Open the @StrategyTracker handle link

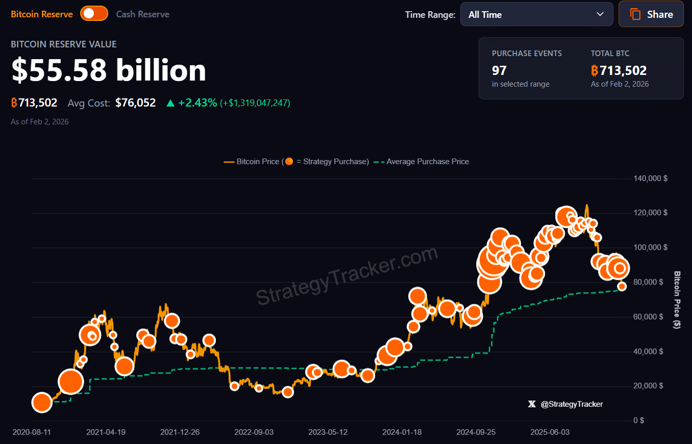[572, 404]
